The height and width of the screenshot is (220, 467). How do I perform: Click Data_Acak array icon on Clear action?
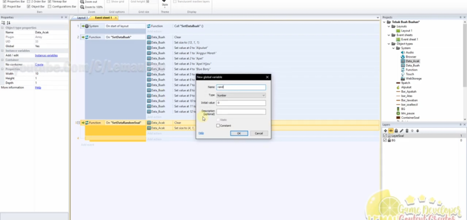[149, 123]
